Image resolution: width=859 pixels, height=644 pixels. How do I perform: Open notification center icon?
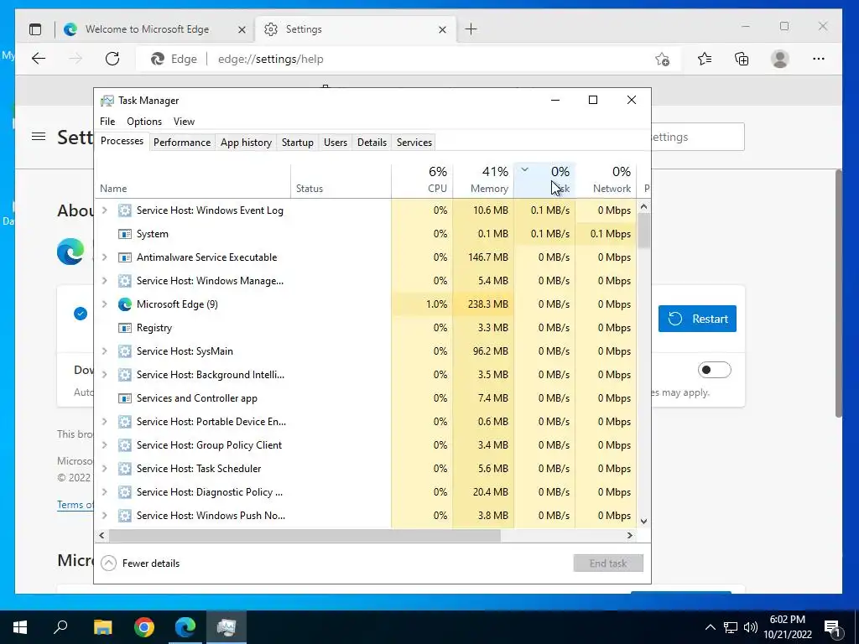[x=832, y=627]
